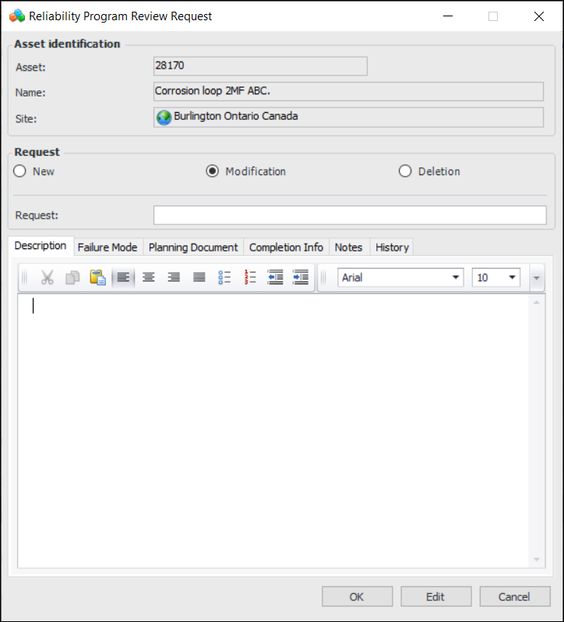This screenshot has height=622, width=564.
Task: Open the Arial font dropdown
Action: pos(456,277)
